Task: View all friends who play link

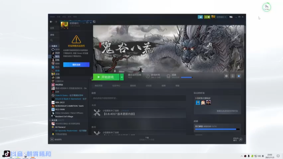Action: (227, 111)
